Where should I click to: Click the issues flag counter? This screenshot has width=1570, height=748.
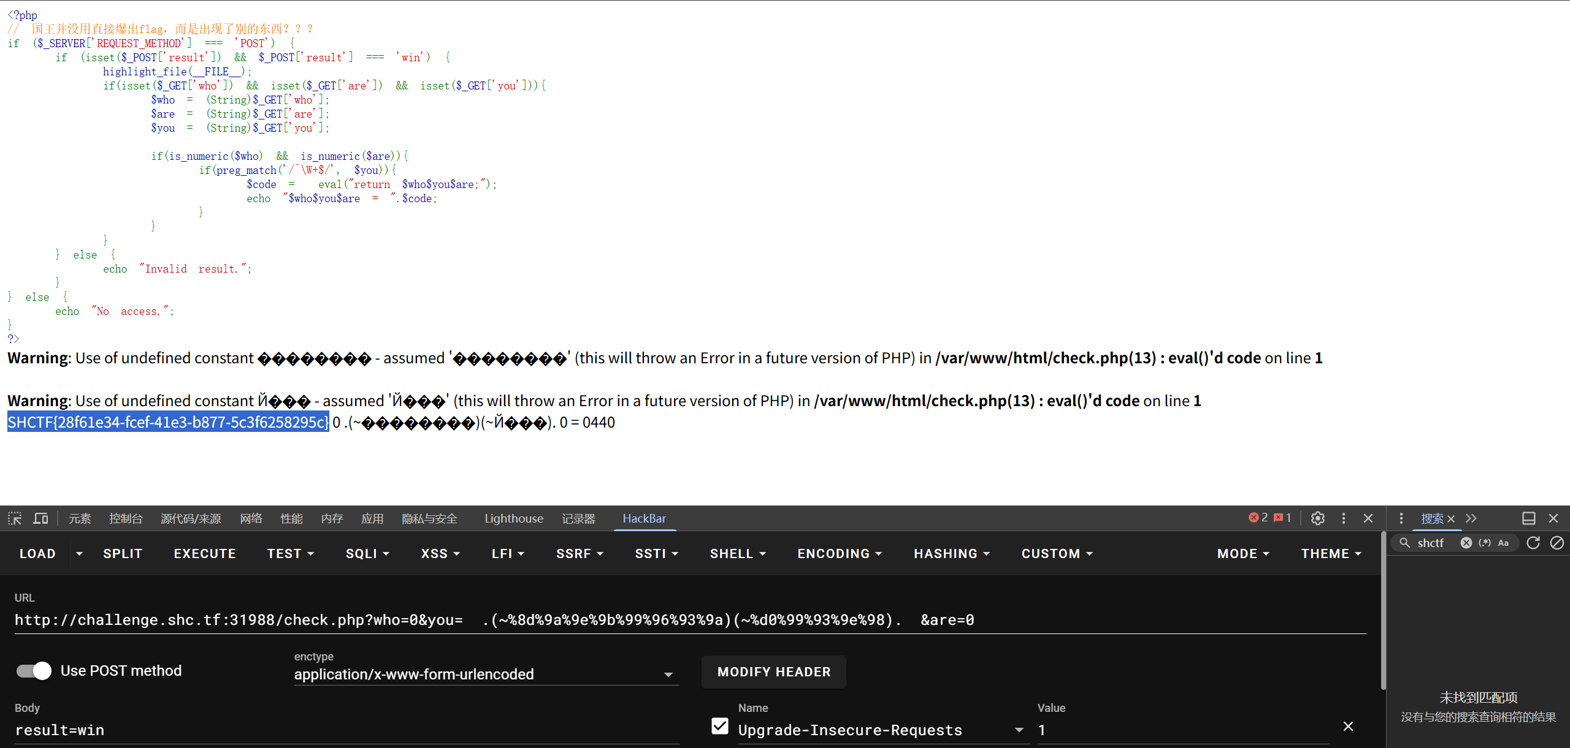pos(1282,518)
